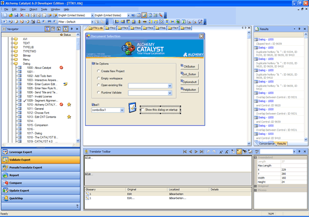Screen dimensions: 309x217
Task: Click the OkButton in the dialog
Action: 190,66
